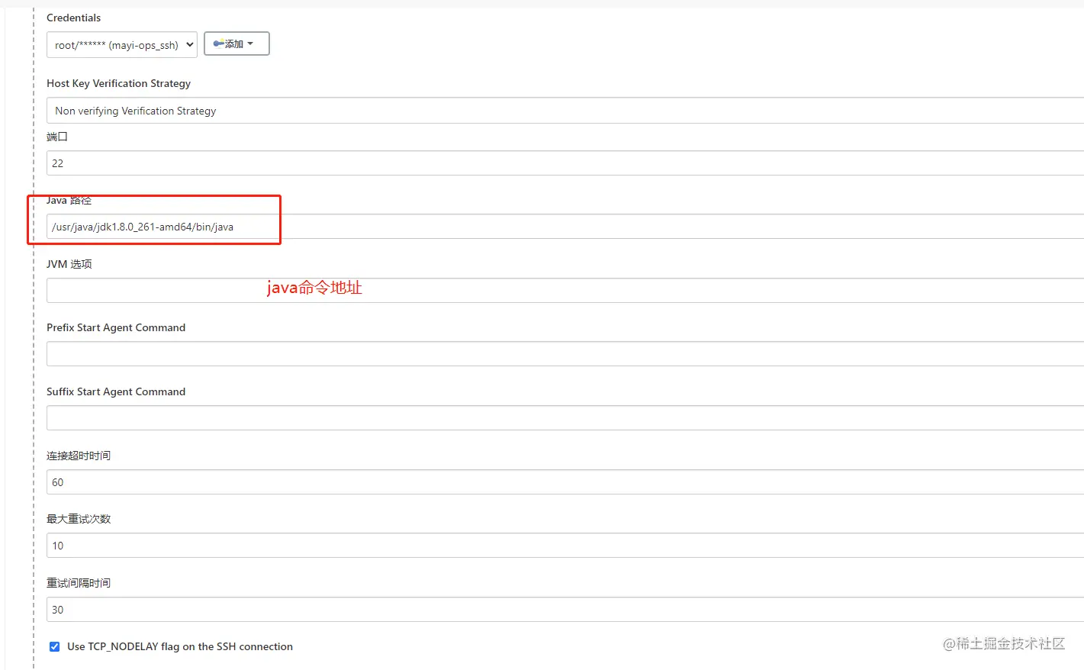Click the Host Key Verification Strategy label

tap(118, 83)
